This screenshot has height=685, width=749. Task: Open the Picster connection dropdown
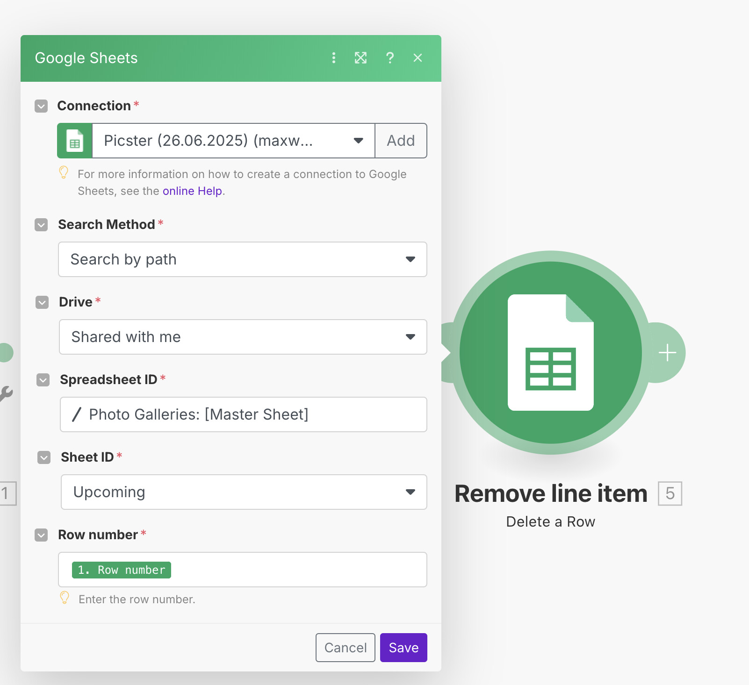pos(234,141)
